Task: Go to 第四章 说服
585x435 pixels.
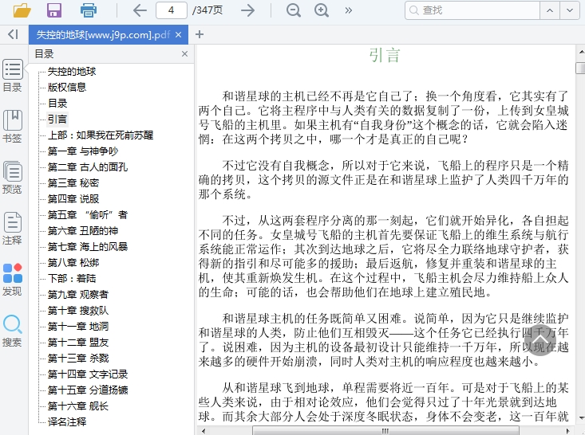Action: 73,199
